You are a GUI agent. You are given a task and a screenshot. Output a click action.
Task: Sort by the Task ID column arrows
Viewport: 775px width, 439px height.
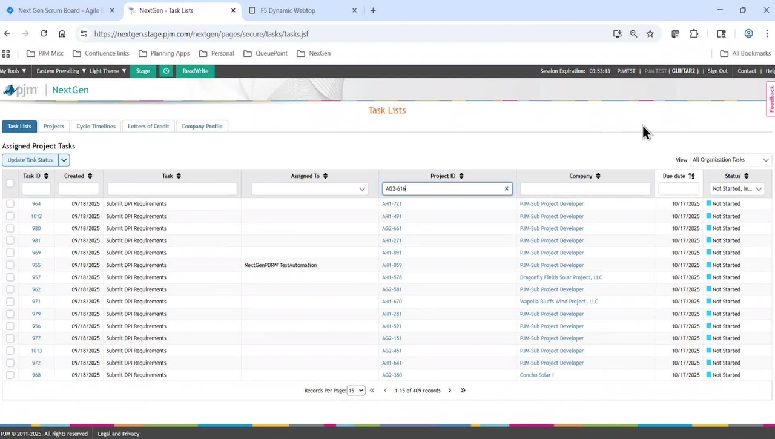[x=47, y=176]
